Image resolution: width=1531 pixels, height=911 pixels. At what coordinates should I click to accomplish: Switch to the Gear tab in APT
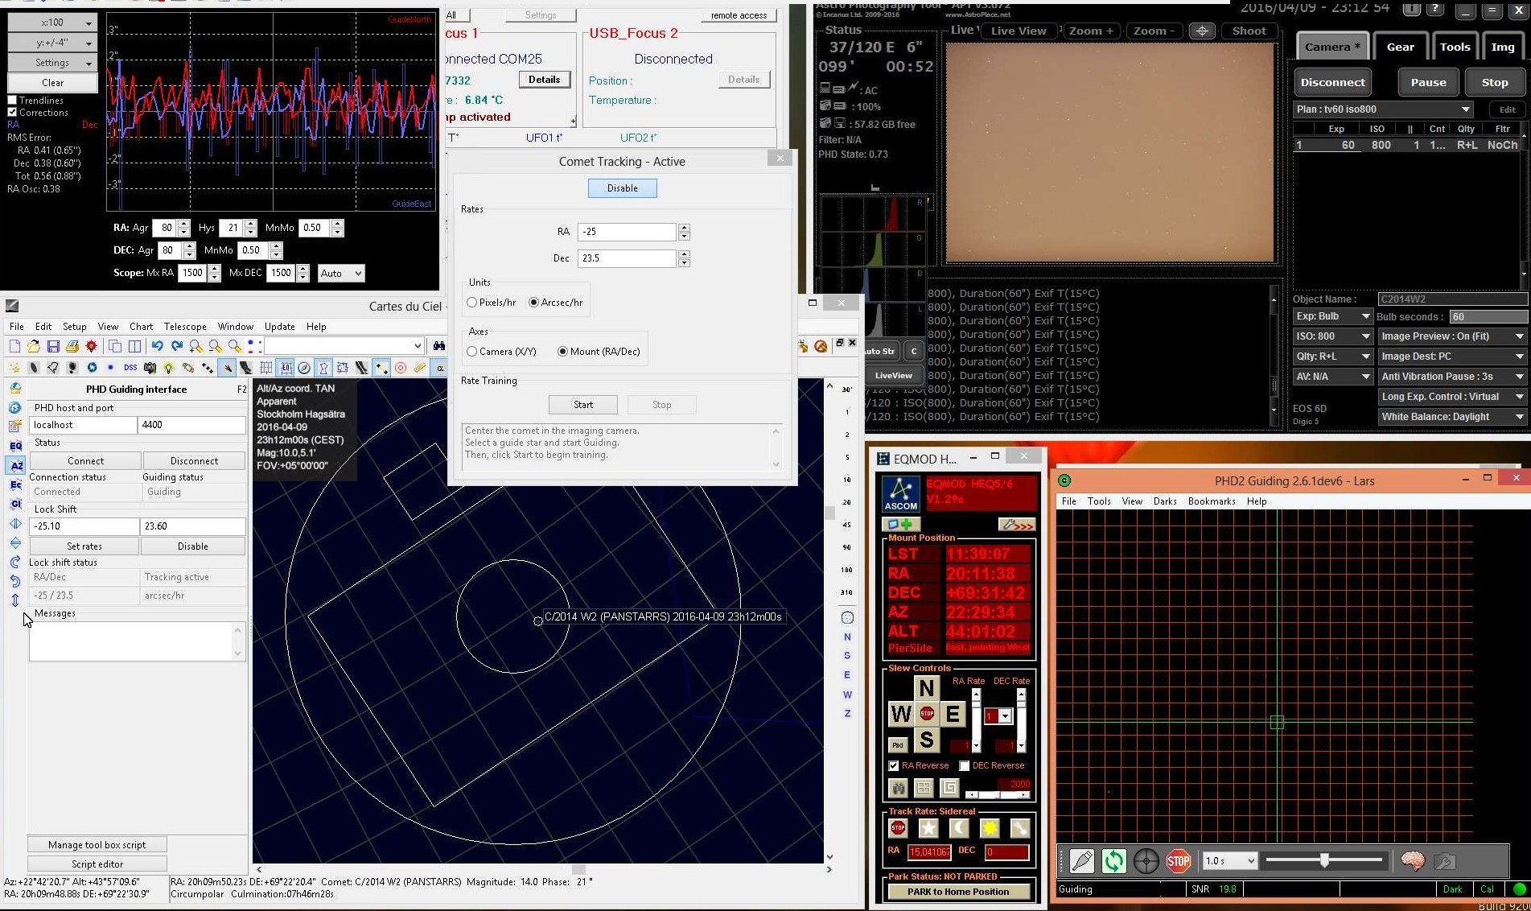coord(1400,47)
